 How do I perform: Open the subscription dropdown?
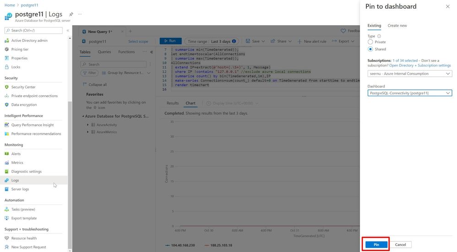coord(409,73)
